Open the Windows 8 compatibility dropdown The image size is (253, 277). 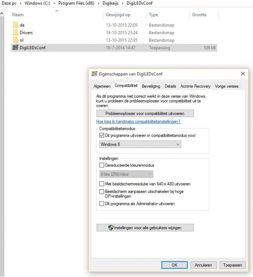140,144
